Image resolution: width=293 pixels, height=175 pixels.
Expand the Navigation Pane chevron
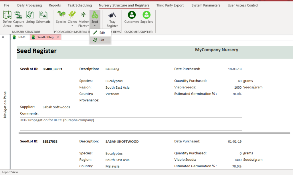[3, 37]
